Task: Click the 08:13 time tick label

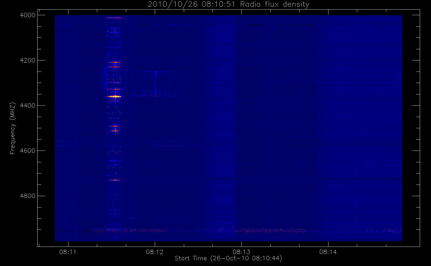Action: [241, 252]
